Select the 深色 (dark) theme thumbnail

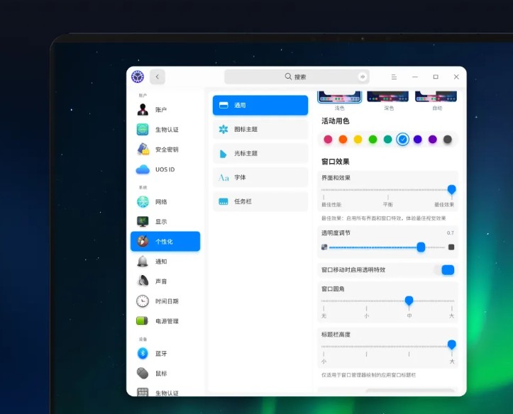[x=388, y=97]
